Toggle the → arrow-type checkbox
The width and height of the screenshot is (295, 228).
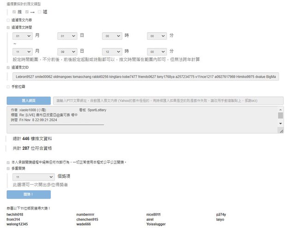(27, 12)
